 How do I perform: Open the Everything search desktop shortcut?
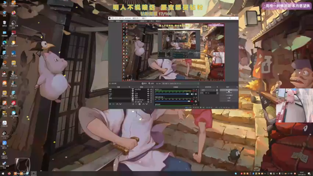point(4,64)
